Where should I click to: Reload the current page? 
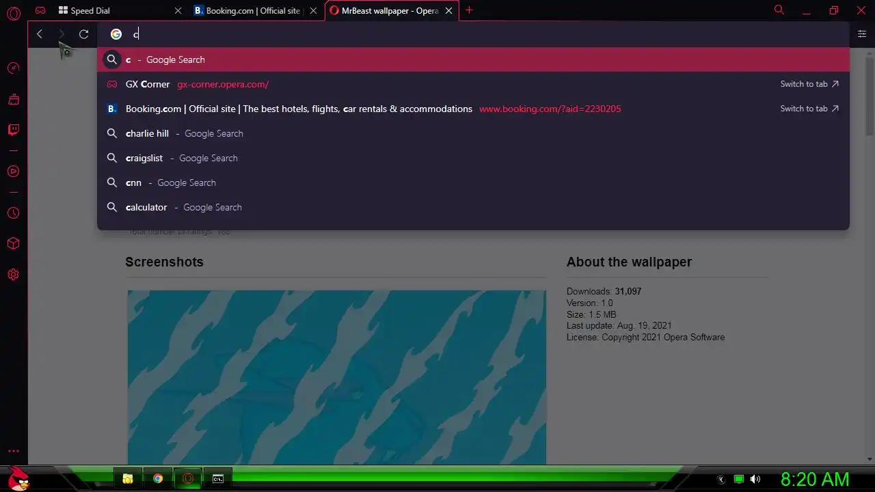coord(83,34)
